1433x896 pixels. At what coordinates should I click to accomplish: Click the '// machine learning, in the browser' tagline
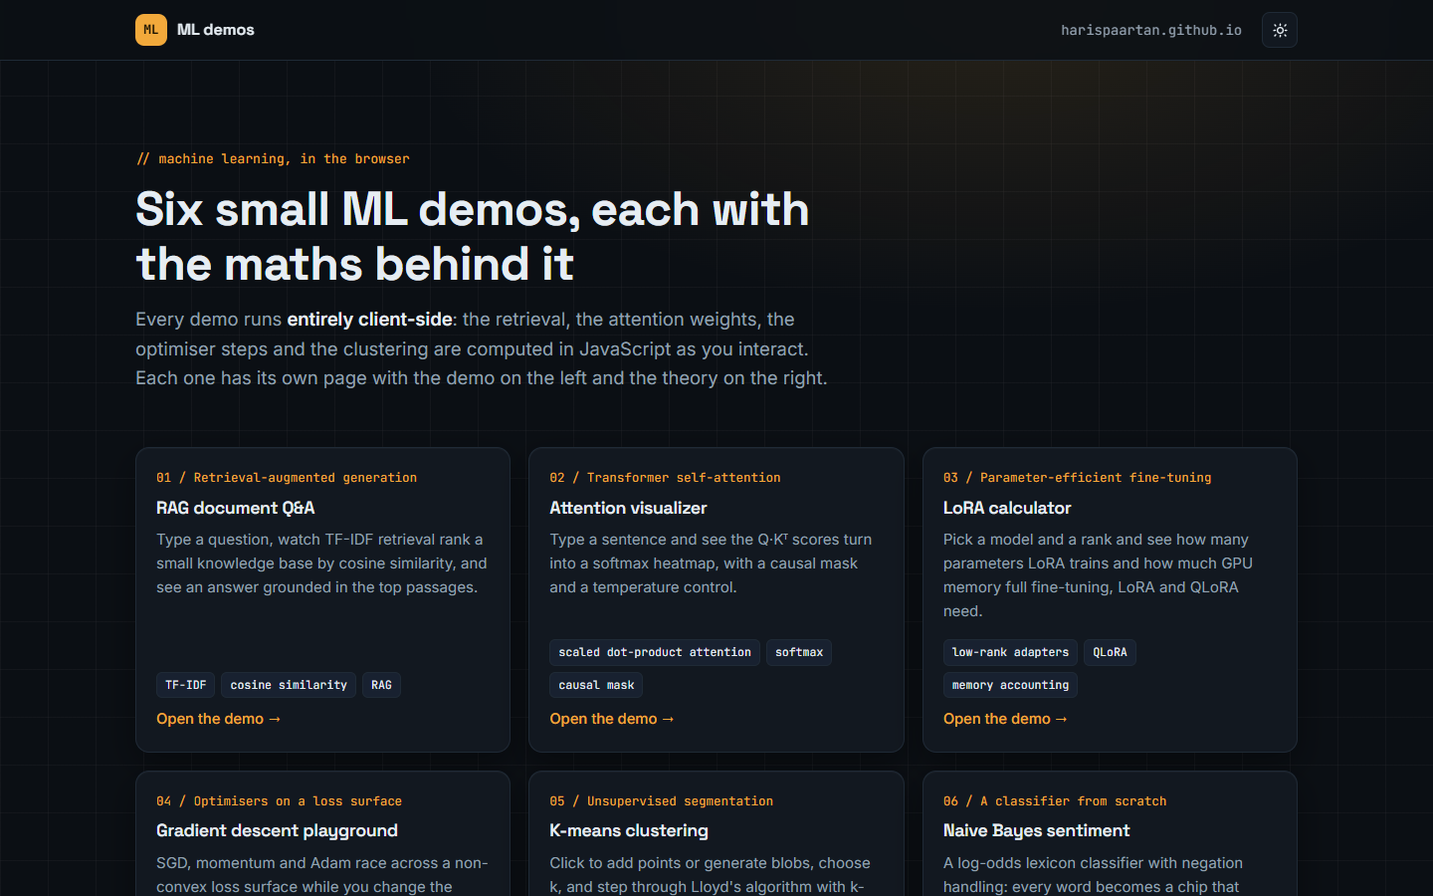click(273, 159)
